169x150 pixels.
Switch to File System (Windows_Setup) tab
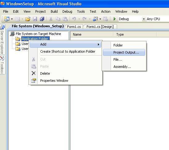(38, 26)
